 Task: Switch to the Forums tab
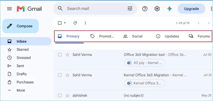[x=199, y=36]
